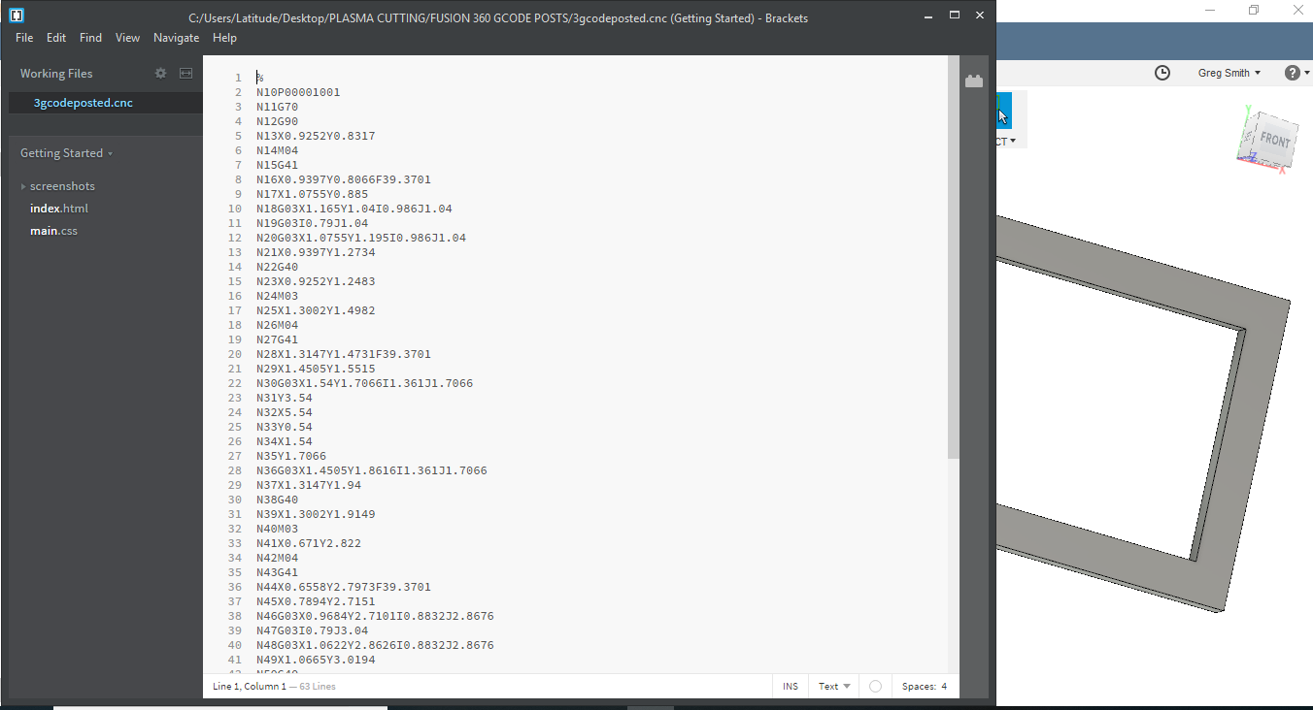Viewport: 1313px width, 710px height.
Task: Open the Navigate menu
Action: [x=176, y=38]
